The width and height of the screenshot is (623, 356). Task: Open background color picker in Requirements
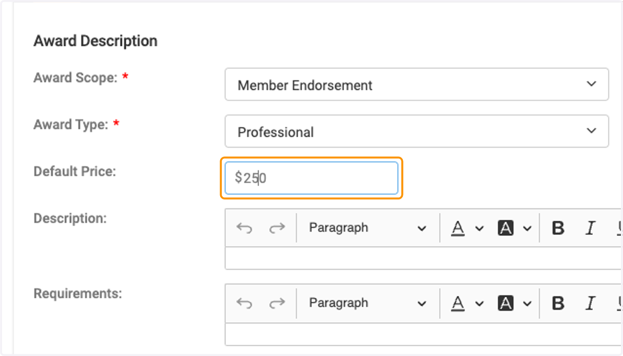[506, 303]
